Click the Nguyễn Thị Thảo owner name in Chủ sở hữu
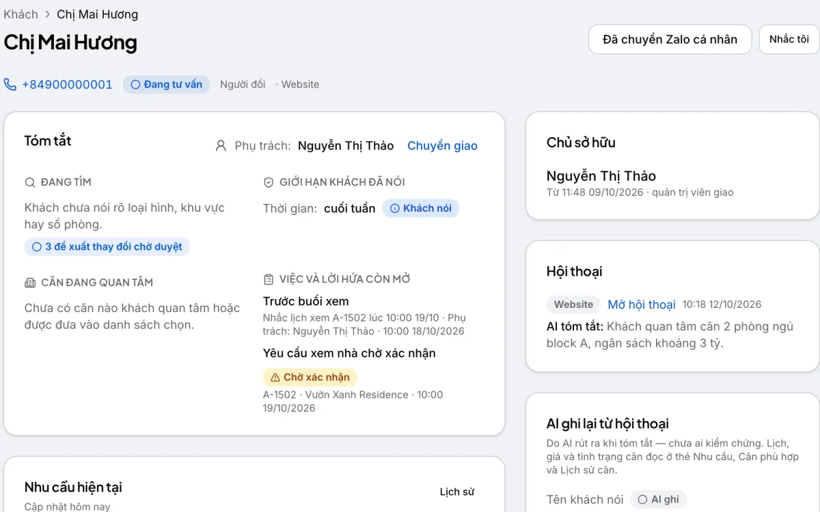The width and height of the screenshot is (820, 512). 601,176
